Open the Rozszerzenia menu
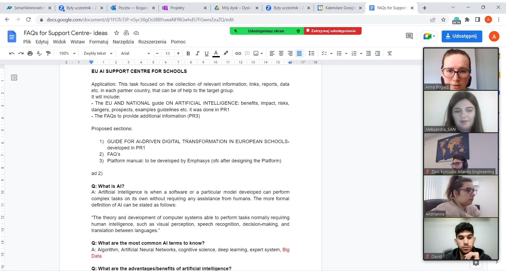 pyautogui.click(x=152, y=42)
